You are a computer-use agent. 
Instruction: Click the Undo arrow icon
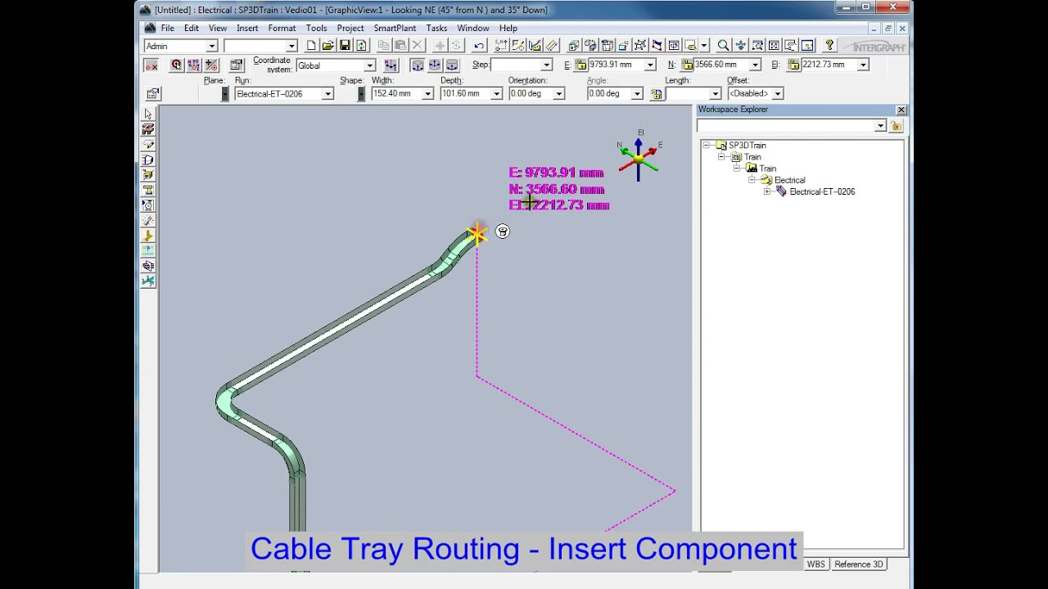tap(479, 46)
